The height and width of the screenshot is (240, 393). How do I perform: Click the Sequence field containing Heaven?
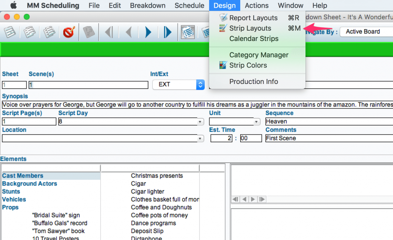(329, 122)
